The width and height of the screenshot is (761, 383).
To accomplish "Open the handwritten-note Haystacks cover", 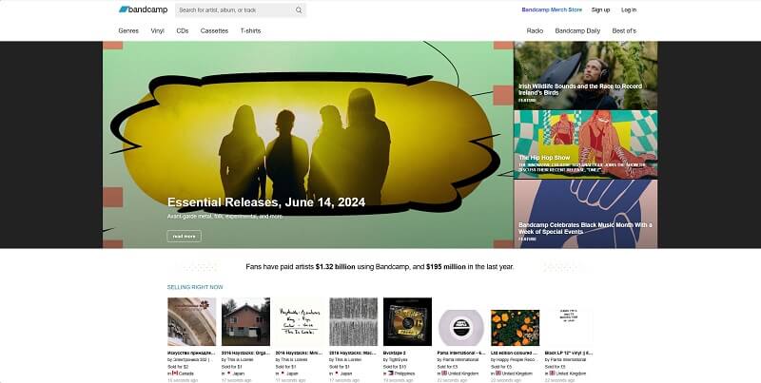I will click(300, 322).
